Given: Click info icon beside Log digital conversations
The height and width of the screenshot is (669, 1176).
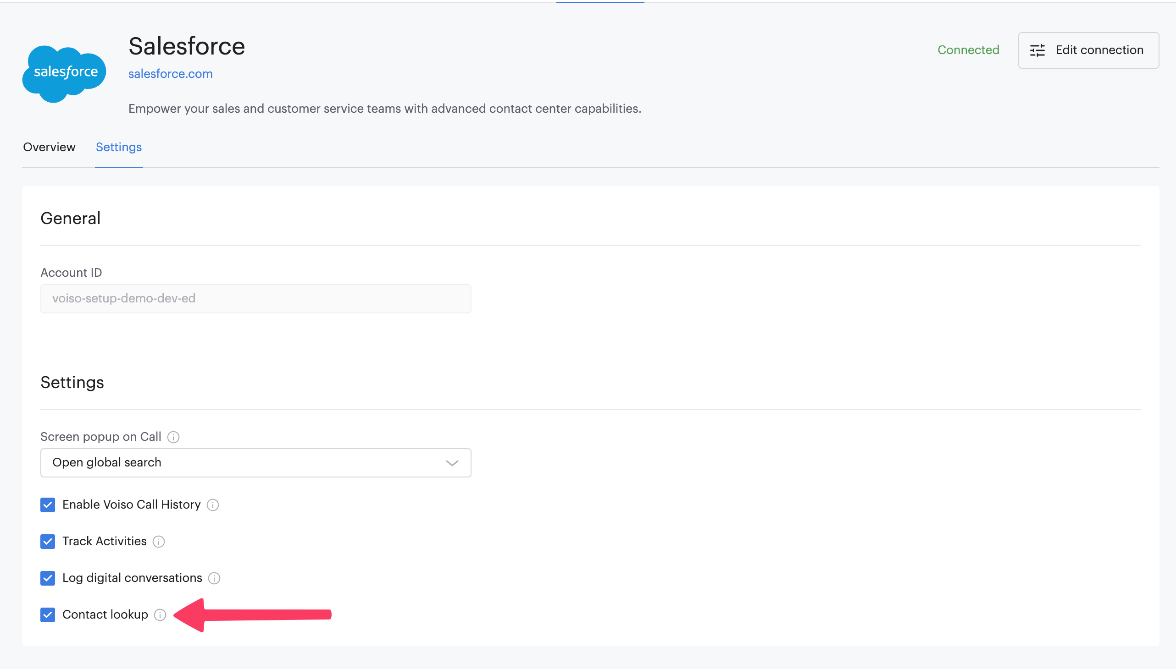Looking at the screenshot, I should pos(214,578).
